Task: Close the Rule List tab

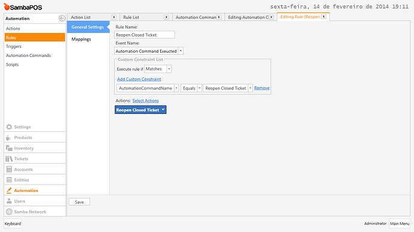Action: tap(166, 17)
